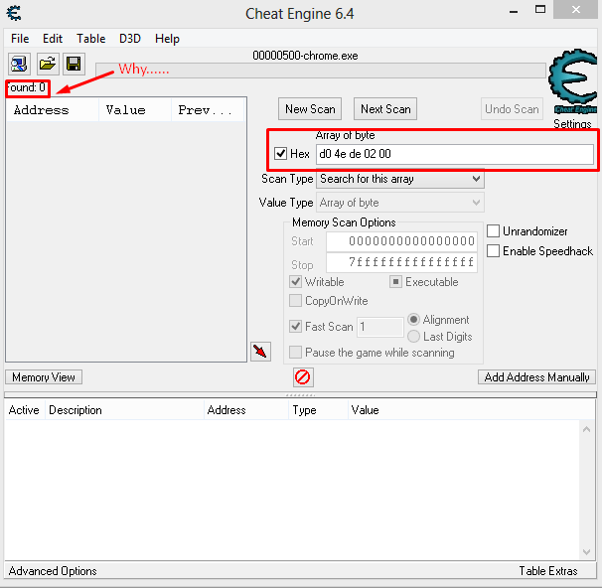602x588 pixels.
Task: Click the address table Address column header
Action: pos(246,410)
